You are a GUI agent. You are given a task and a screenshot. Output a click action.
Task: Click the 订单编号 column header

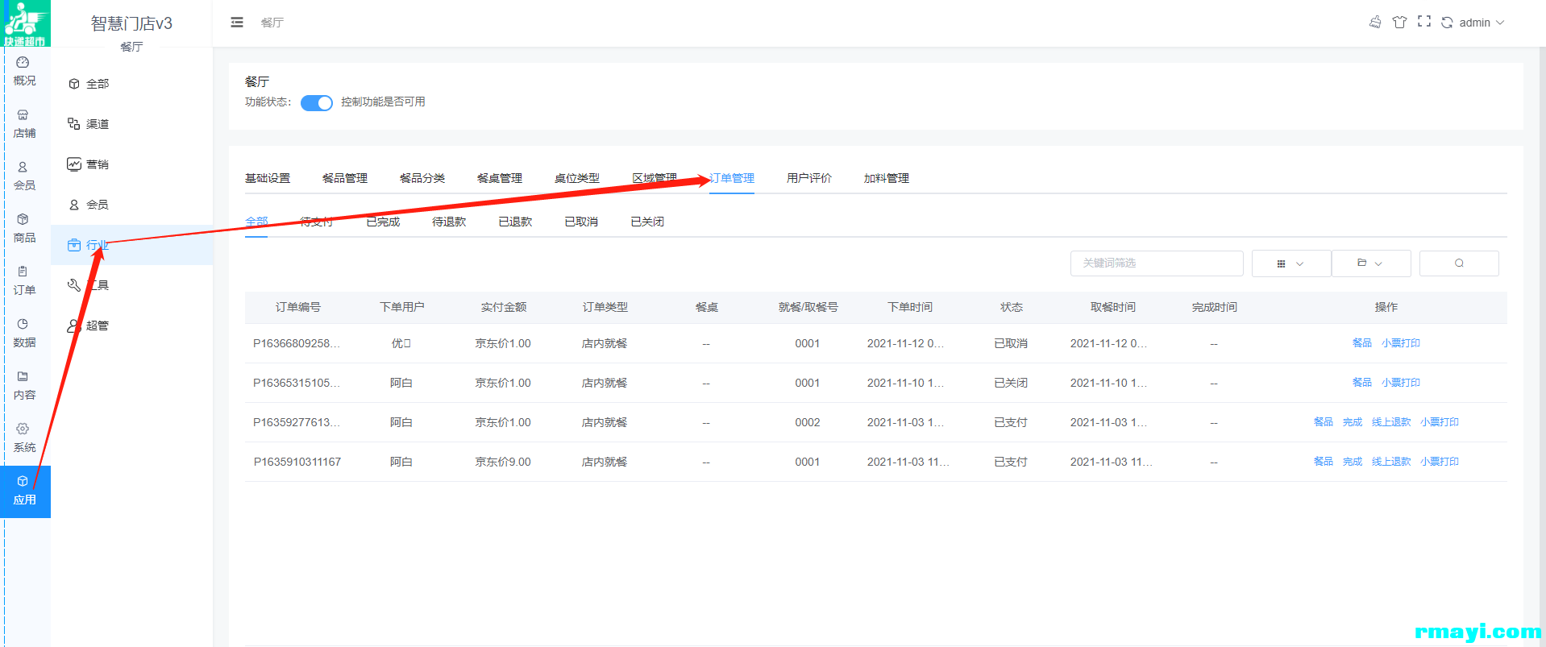298,307
